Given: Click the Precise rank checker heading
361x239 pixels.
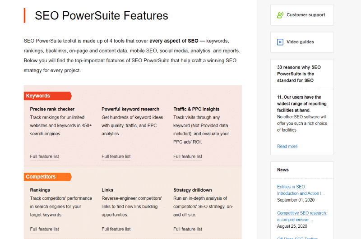Looking at the screenshot, I should (52, 109).
